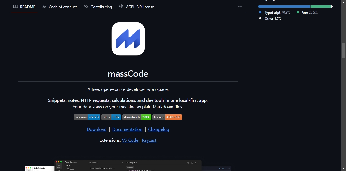Click the massCode app logo image
Screen dimensions: 346x171
[128, 39]
